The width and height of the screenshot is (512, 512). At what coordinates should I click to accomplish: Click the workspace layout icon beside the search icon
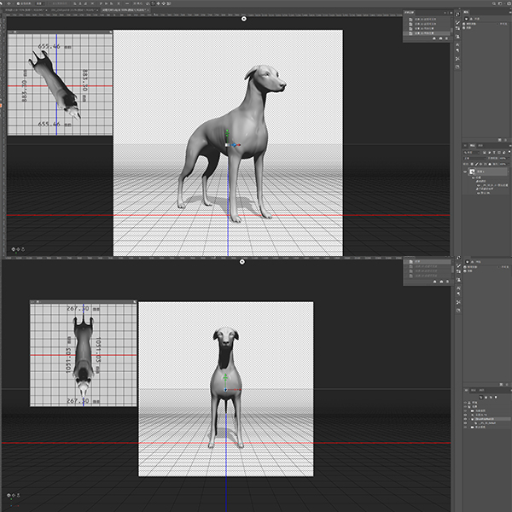(497, 5)
